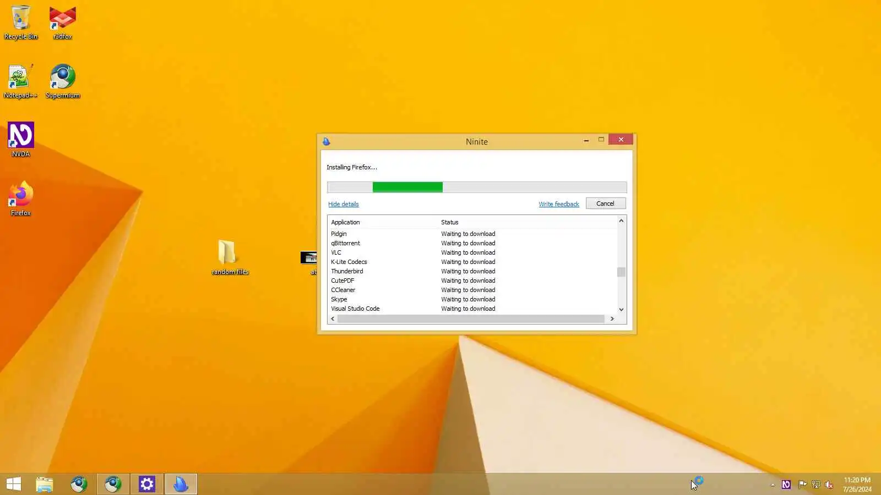
Task: Activate the Ninite taskbar button
Action: [181, 484]
